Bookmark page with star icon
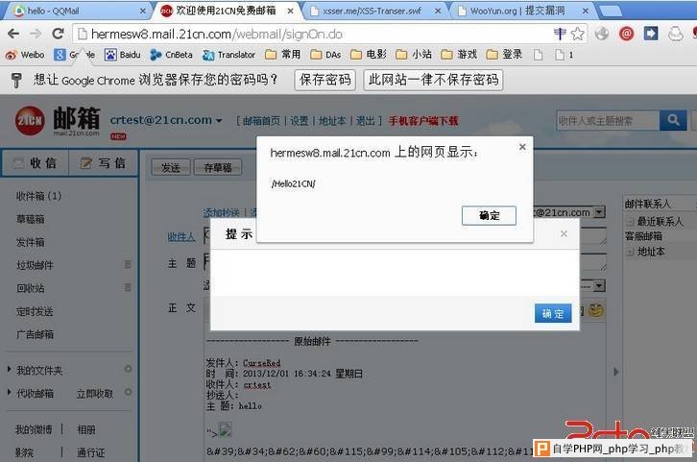 point(577,34)
